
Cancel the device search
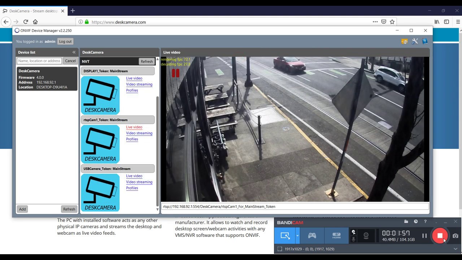click(x=70, y=61)
